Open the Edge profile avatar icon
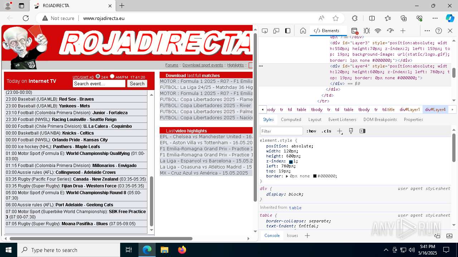458x257 pixels. coord(8,6)
